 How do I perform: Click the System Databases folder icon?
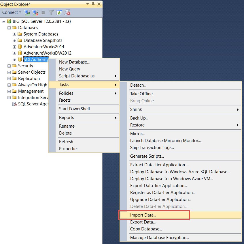pyautogui.click(x=20, y=34)
